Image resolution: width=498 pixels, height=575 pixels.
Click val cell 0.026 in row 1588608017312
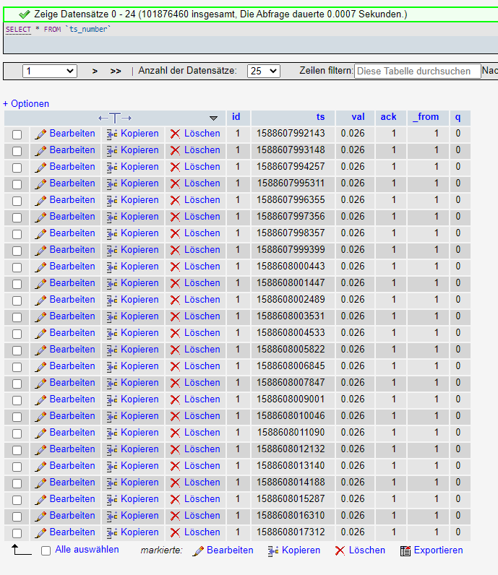(353, 532)
